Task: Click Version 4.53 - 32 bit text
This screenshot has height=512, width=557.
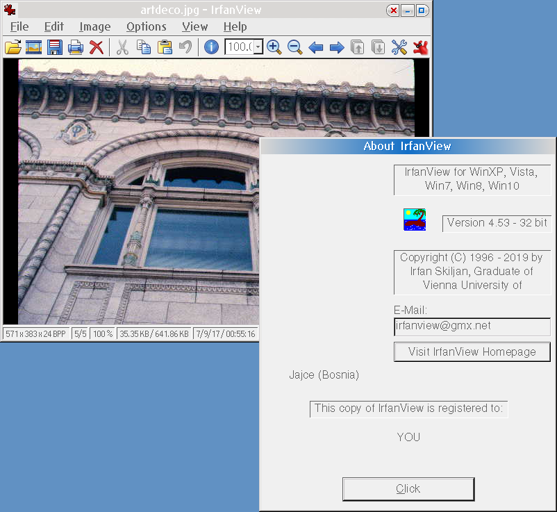Action: pyautogui.click(x=497, y=223)
